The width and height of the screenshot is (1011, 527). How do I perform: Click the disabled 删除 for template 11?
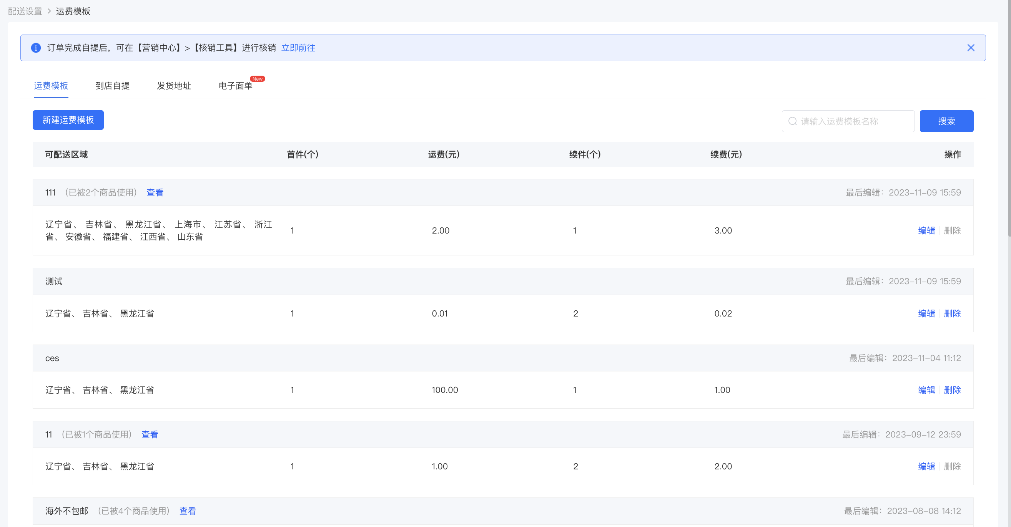click(x=952, y=466)
